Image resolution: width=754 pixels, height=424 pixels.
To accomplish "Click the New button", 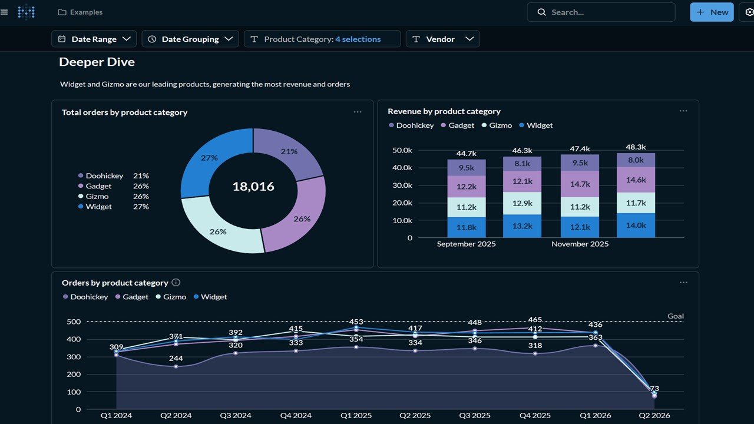I will [x=712, y=12].
